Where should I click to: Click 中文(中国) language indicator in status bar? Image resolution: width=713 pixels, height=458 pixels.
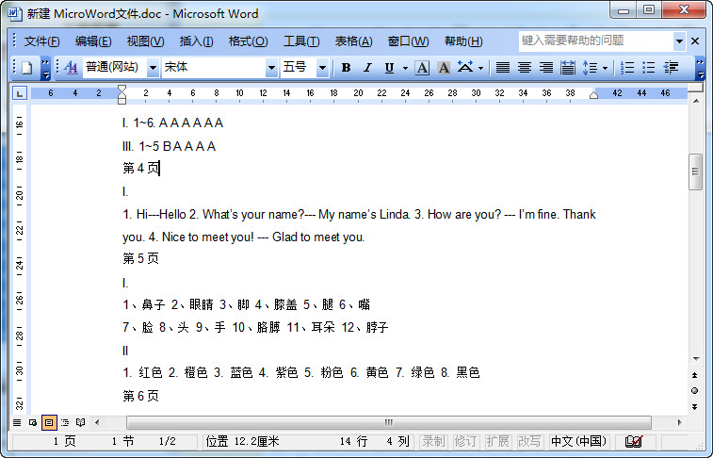[578, 441]
